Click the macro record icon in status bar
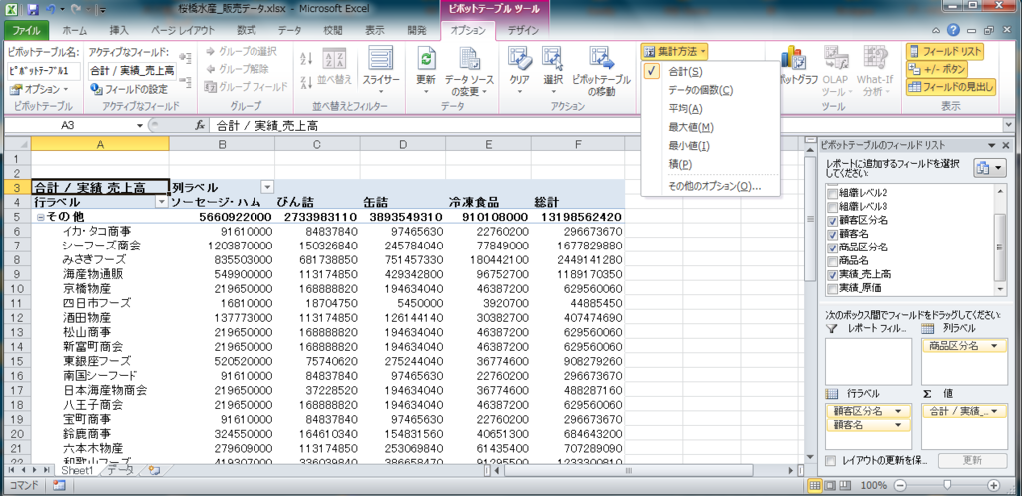 59,486
